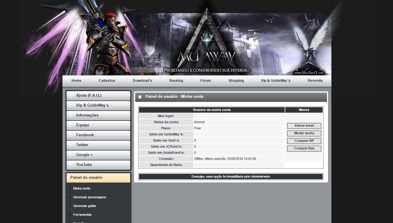Open the Home menu item
This screenshot has height=223, width=393.
click(x=76, y=81)
